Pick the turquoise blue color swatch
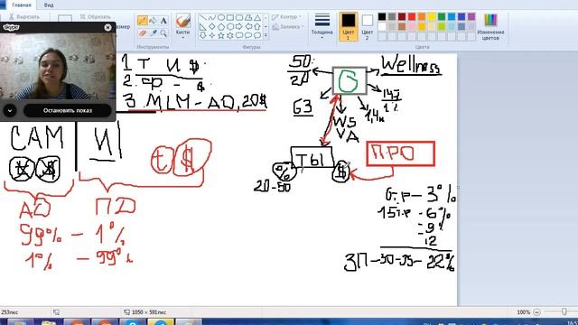This screenshot has height=325, width=578. 452,16
